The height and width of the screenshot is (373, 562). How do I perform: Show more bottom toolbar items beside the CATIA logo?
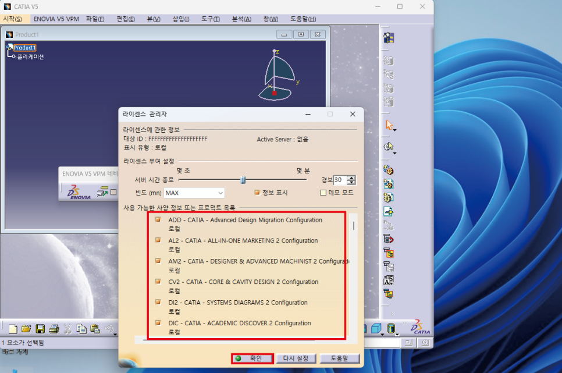click(x=405, y=323)
